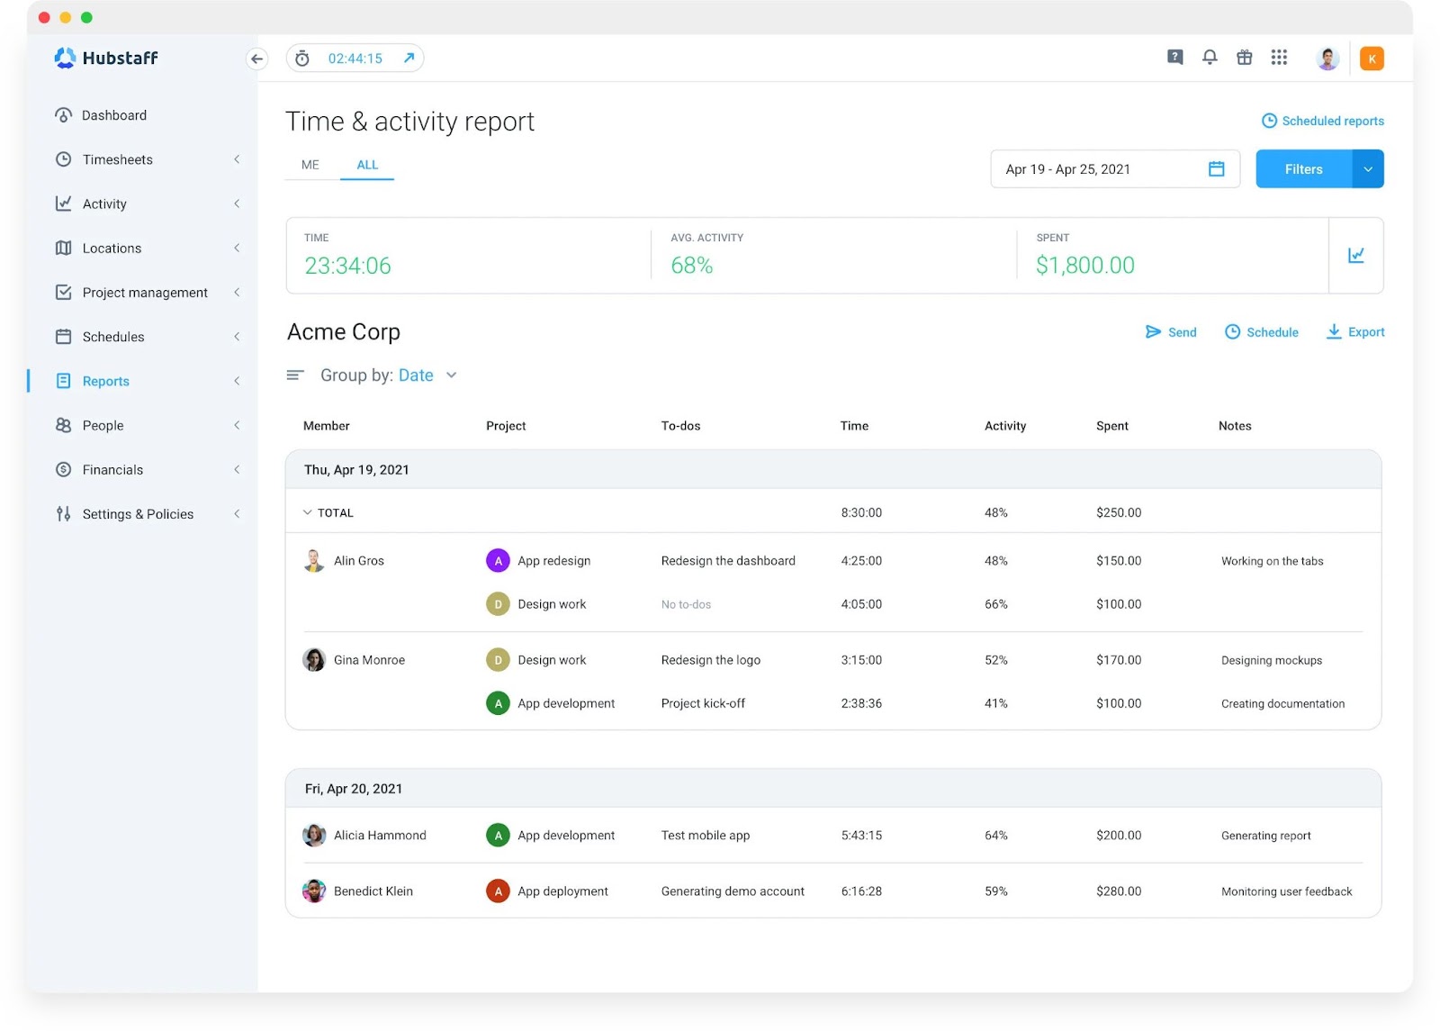Select the Timesheets sidebar icon
1440x1031 pixels.
click(x=62, y=159)
